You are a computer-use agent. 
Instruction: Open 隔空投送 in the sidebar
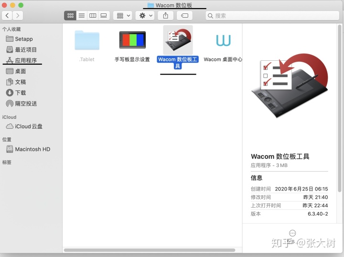point(21,103)
